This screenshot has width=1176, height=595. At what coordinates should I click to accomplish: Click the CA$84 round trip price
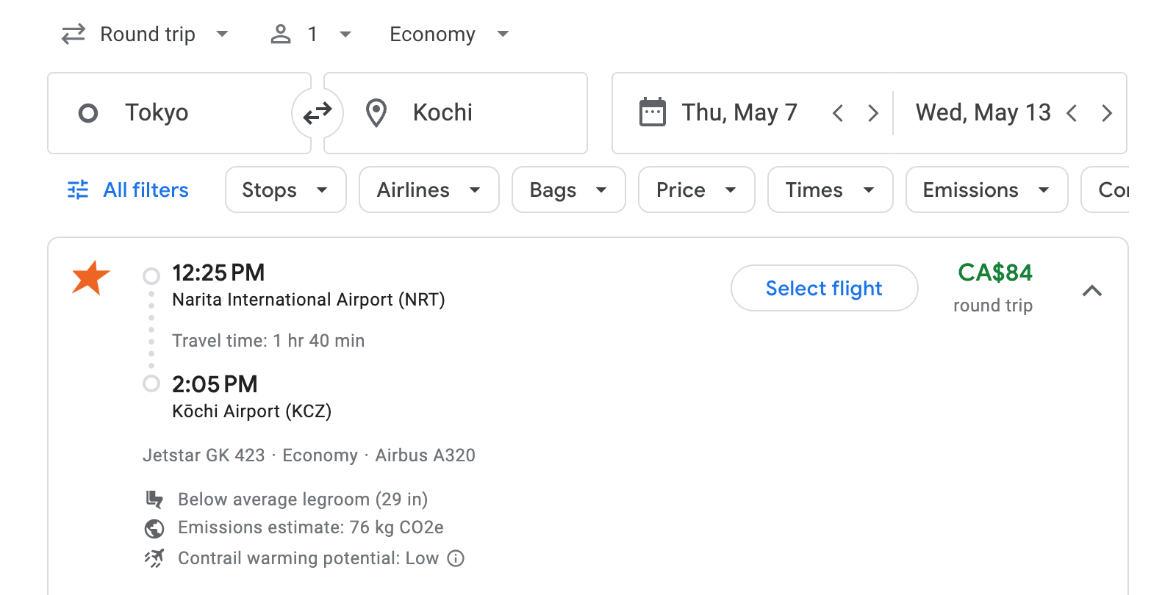point(994,273)
